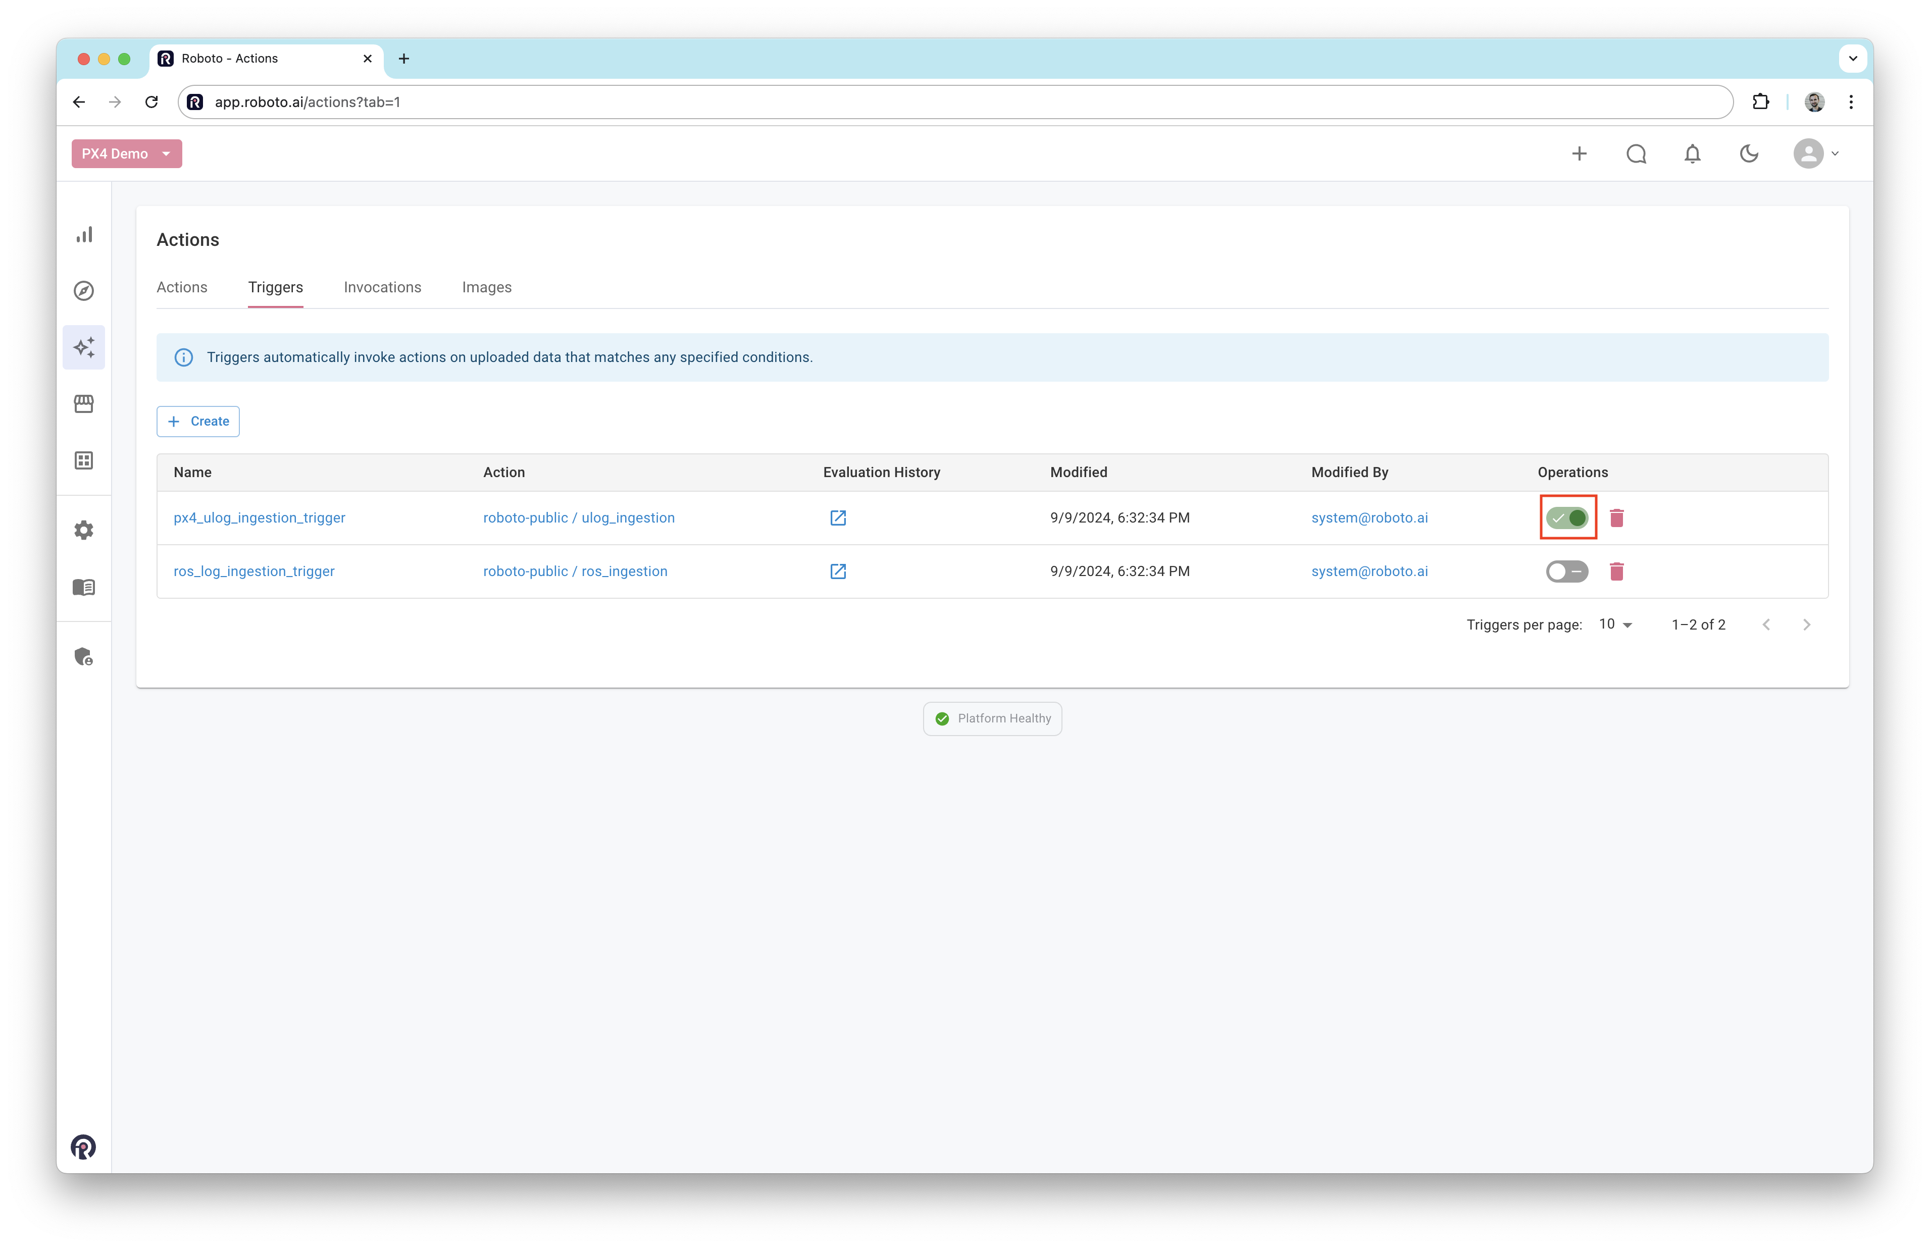
Task: Click the compass explore sidebar icon
Action: click(84, 291)
